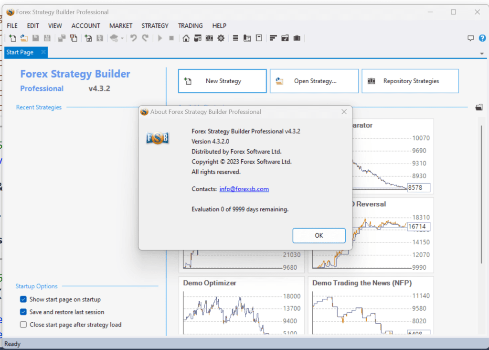Click the info@forexsb.com email link
Image resolution: width=489 pixels, height=350 pixels.
click(244, 189)
